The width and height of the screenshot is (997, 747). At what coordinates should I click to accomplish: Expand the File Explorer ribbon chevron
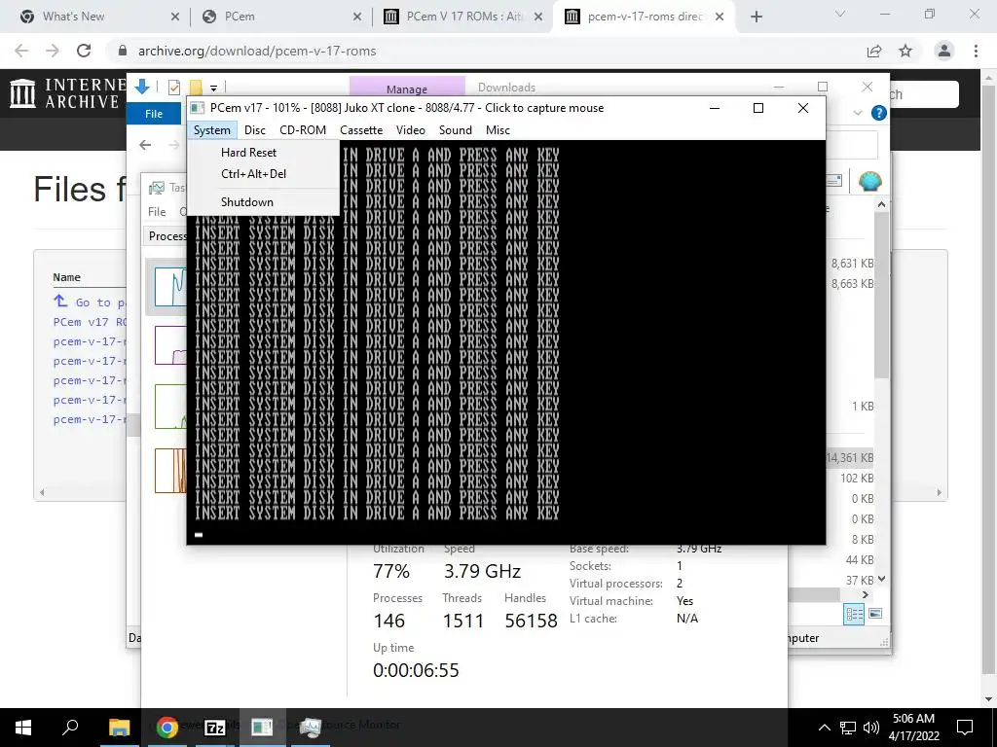pos(858,113)
